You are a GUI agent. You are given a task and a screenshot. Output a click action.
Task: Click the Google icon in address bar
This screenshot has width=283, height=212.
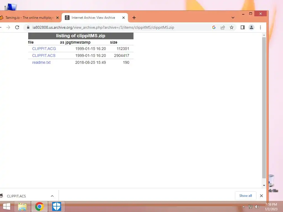tap(214, 27)
